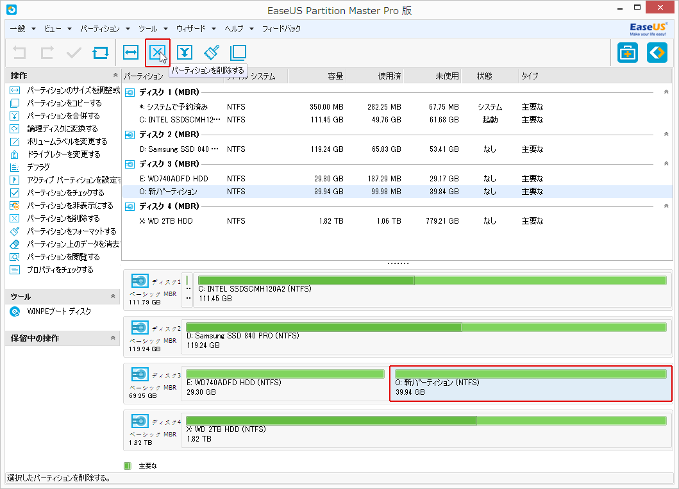Click プロパティをチェックする icon in sidebar

15,270
